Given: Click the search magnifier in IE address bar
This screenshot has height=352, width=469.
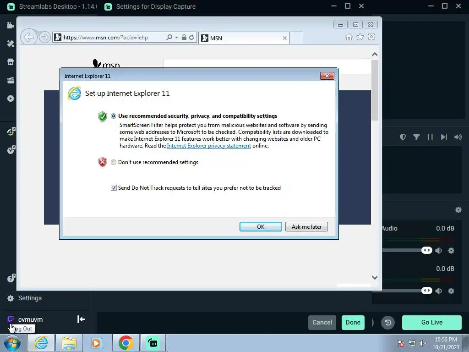Looking at the screenshot, I should click(x=169, y=38).
